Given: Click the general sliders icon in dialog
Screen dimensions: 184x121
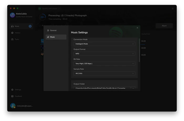Looking at the screenshot, I should 48,31.
